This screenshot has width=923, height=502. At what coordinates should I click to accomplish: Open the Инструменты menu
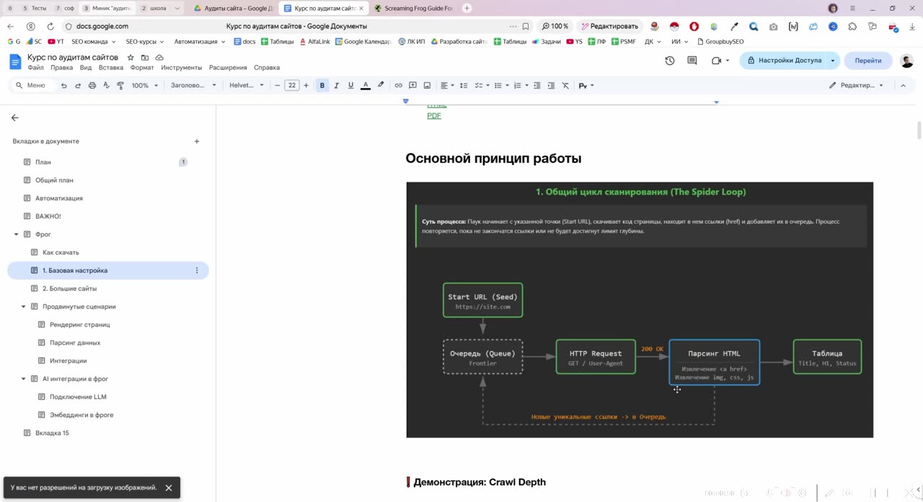click(182, 68)
